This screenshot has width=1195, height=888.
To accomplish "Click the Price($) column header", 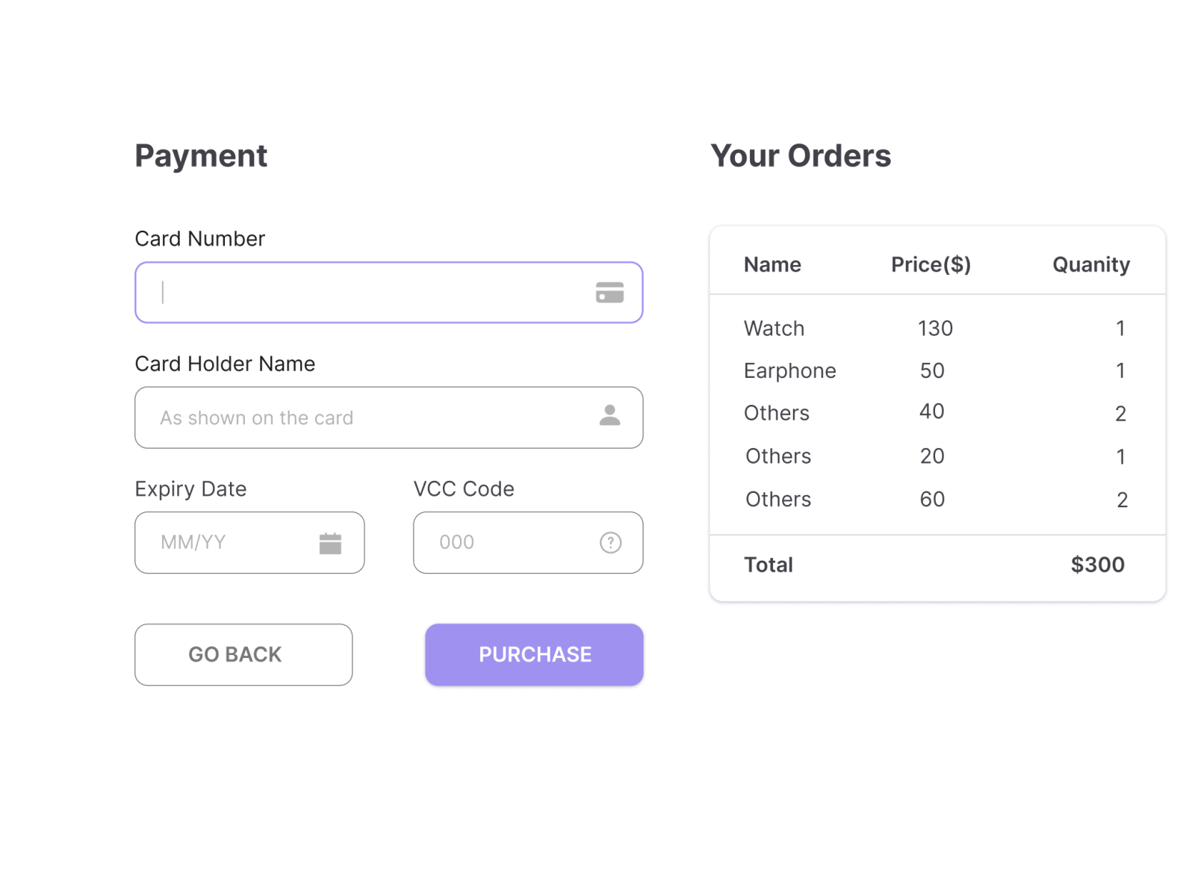I will click(931, 264).
